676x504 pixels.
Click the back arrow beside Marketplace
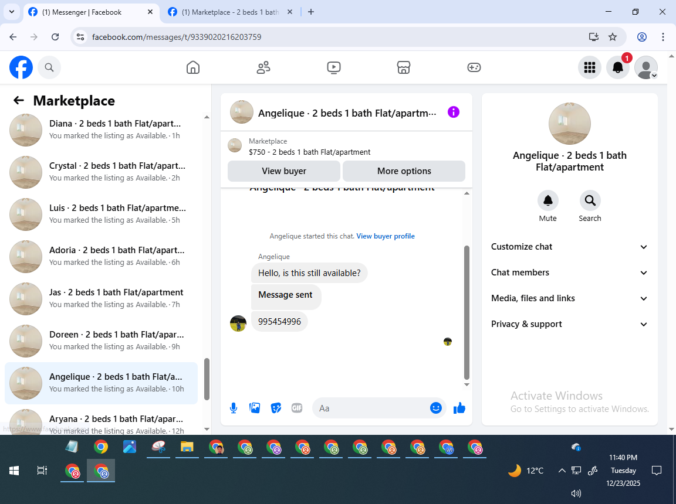[19, 101]
